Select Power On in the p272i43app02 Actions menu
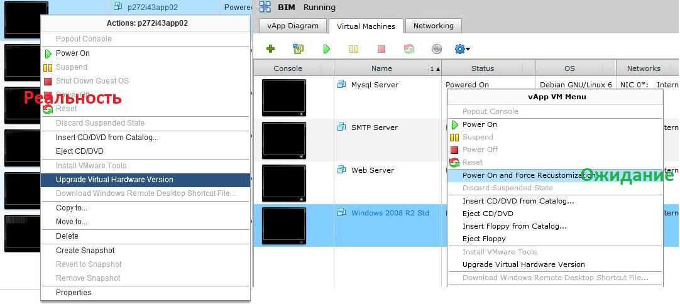The width and height of the screenshot is (680, 304). point(145,53)
